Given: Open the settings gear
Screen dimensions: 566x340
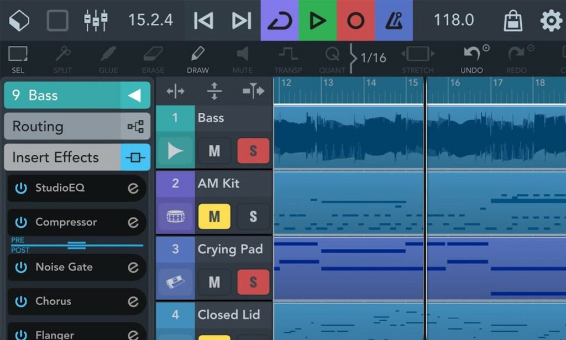Looking at the screenshot, I should (551, 20).
